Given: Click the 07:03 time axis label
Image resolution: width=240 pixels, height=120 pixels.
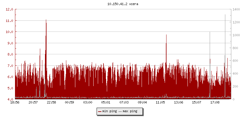Looking at the screenshot, I should pos(124,102).
